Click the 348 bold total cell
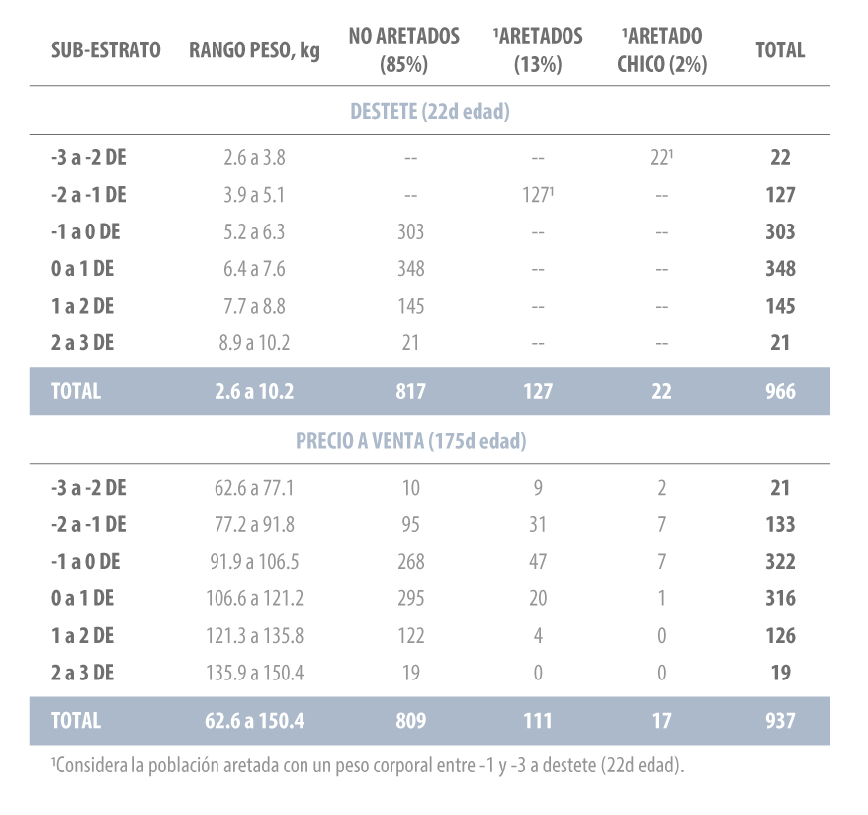 point(780,268)
